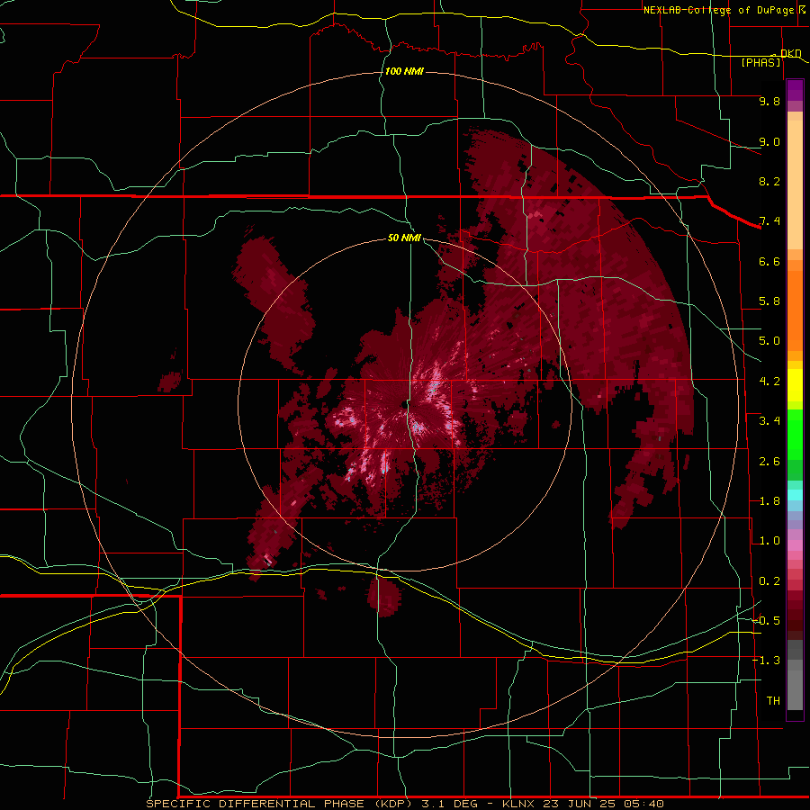The image size is (810, 810).
Task: Click the 100 NMI range ring label
Action: tap(404, 71)
